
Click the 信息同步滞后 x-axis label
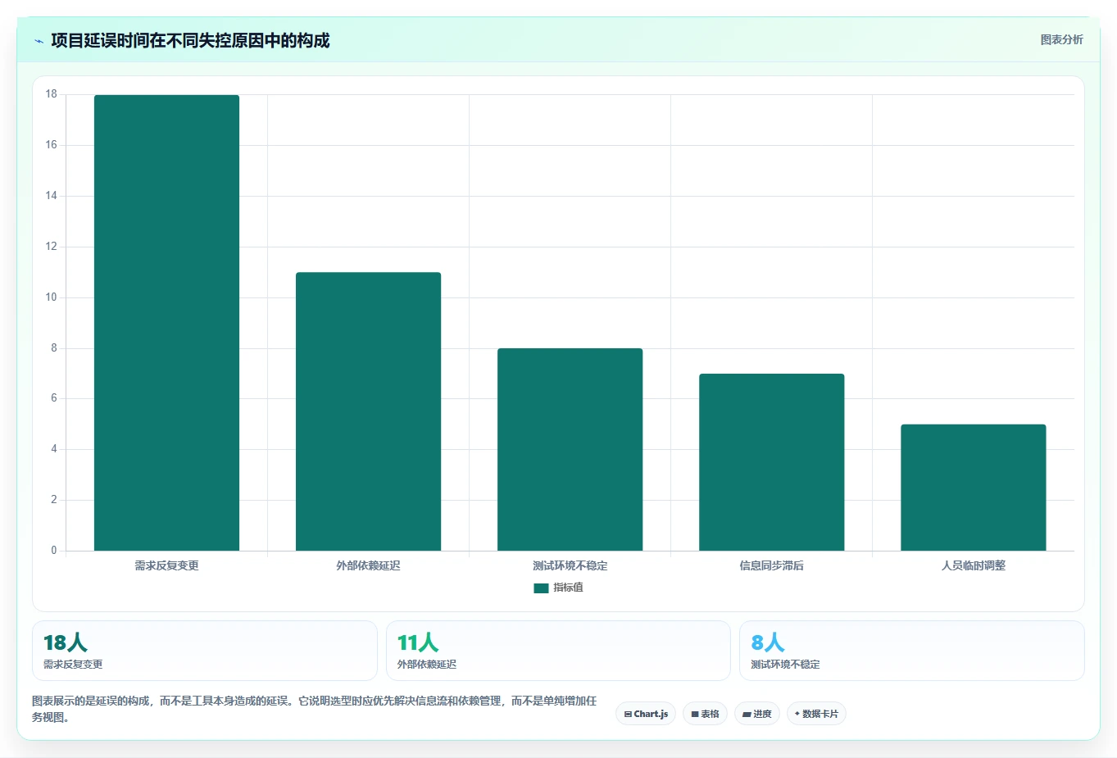[772, 565]
